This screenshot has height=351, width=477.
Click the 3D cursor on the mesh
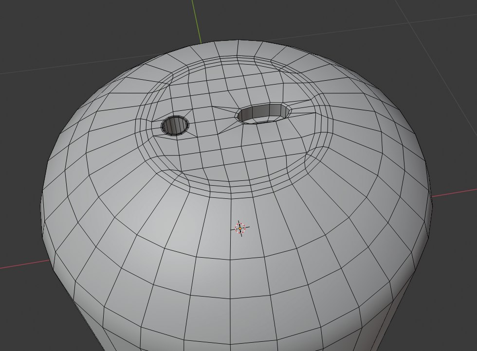coord(240,228)
